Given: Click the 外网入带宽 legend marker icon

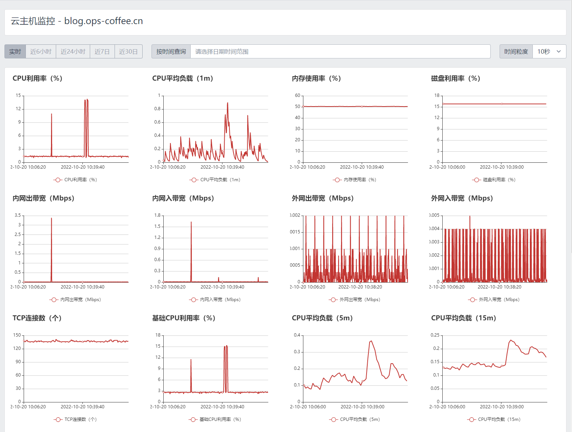Looking at the screenshot, I should (x=472, y=300).
